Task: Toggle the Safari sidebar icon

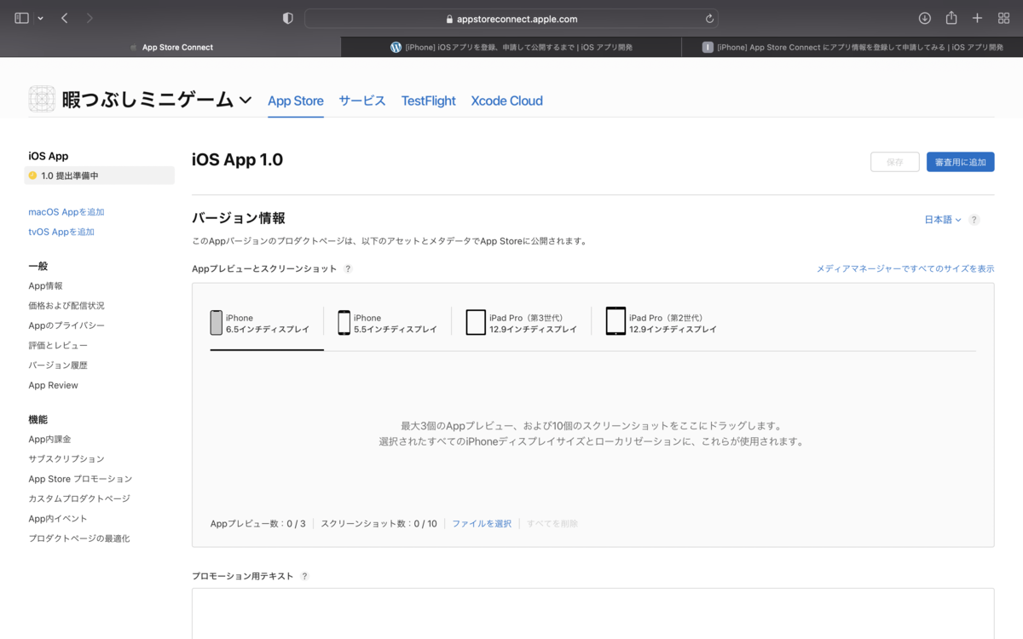Action: (22, 18)
